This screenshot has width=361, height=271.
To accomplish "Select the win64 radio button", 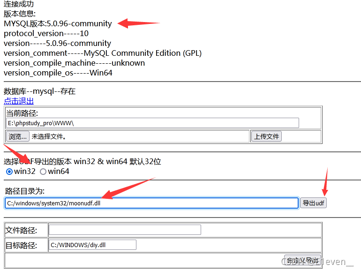I will [x=43, y=172].
